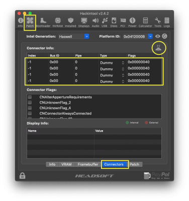Select the Connectors tab

tap(114, 164)
